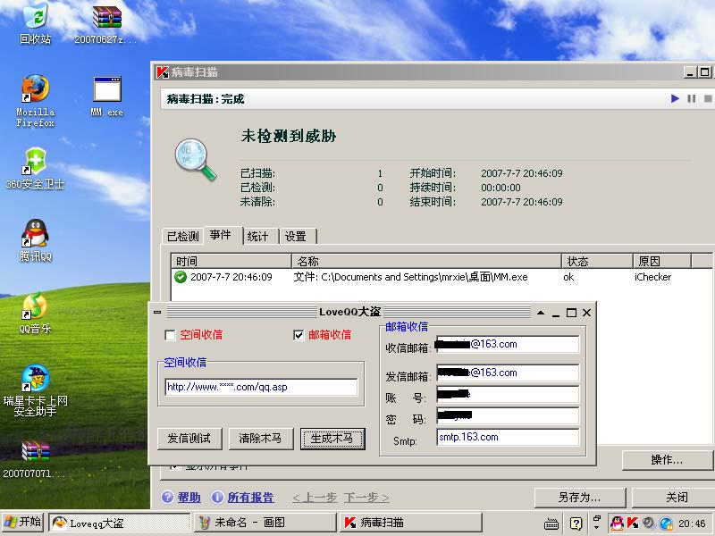Viewport: 715px width, 536px height.
Task: Click the 发信测试 button
Action: (189, 439)
